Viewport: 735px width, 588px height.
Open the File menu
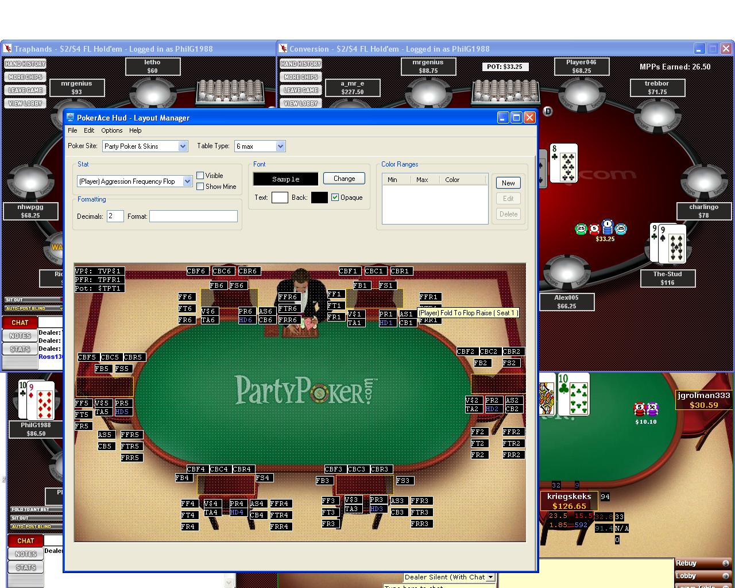(x=72, y=130)
